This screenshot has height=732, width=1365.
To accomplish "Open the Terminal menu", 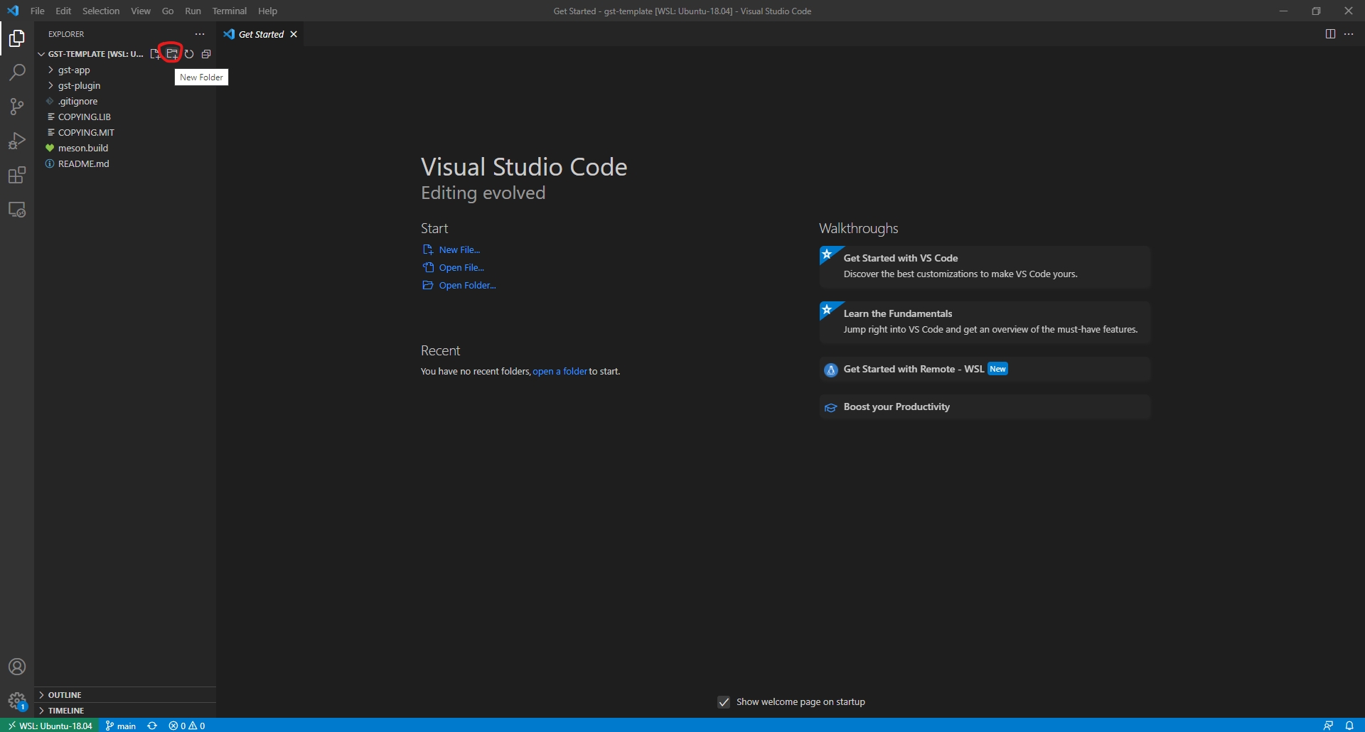I will (230, 11).
